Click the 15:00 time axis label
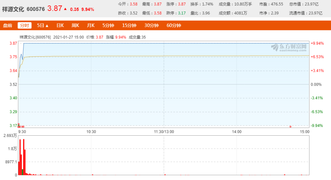 305,132
